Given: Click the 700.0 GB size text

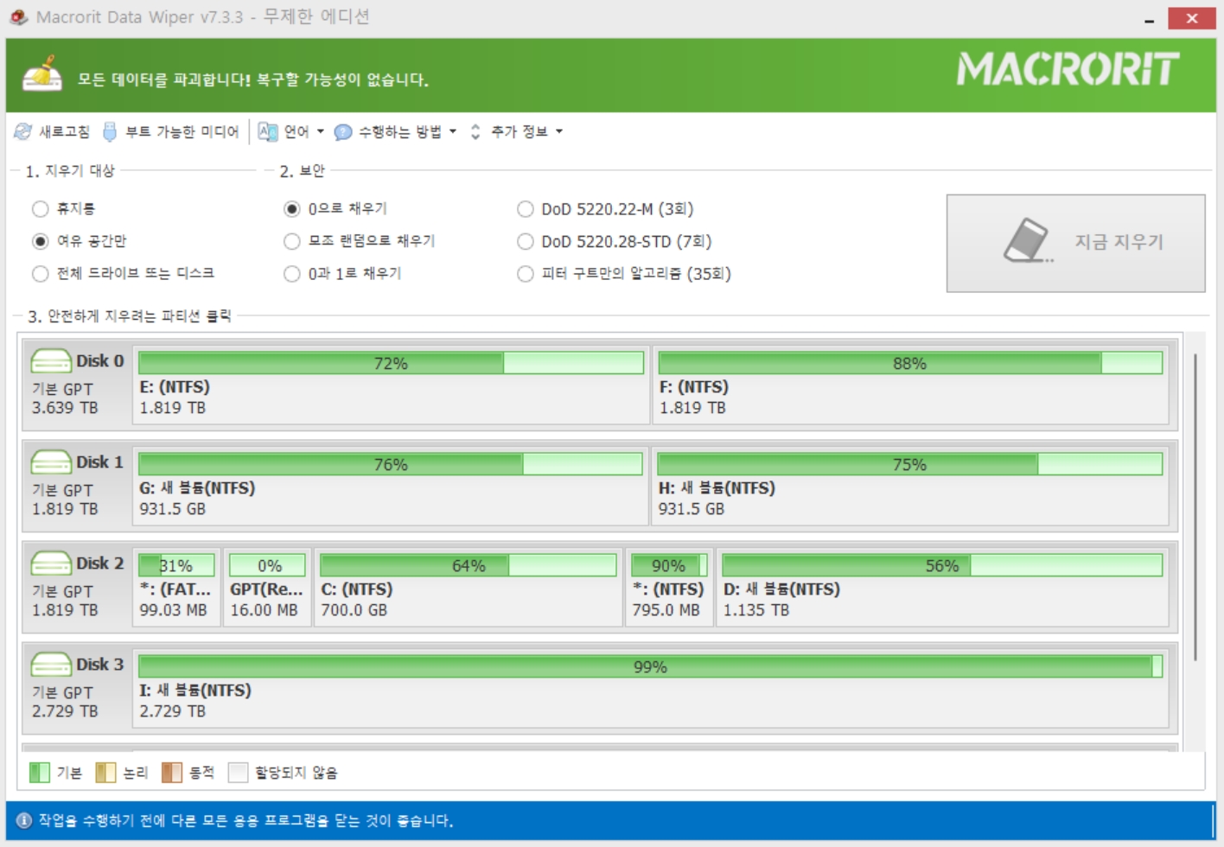Looking at the screenshot, I should pyautogui.click(x=354, y=609).
